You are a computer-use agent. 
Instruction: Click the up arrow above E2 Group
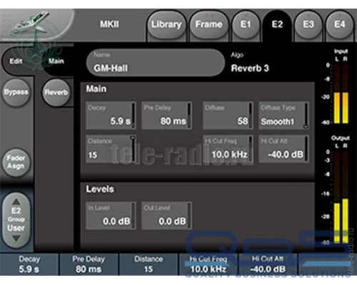point(16,202)
